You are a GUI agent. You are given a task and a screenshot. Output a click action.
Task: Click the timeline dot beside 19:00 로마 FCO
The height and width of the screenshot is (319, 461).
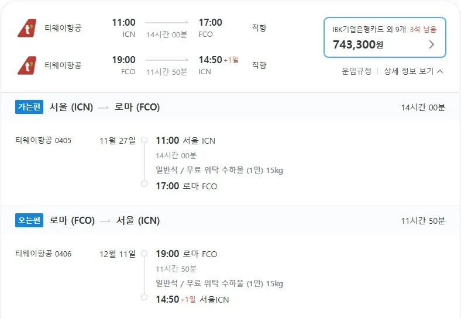145,254
